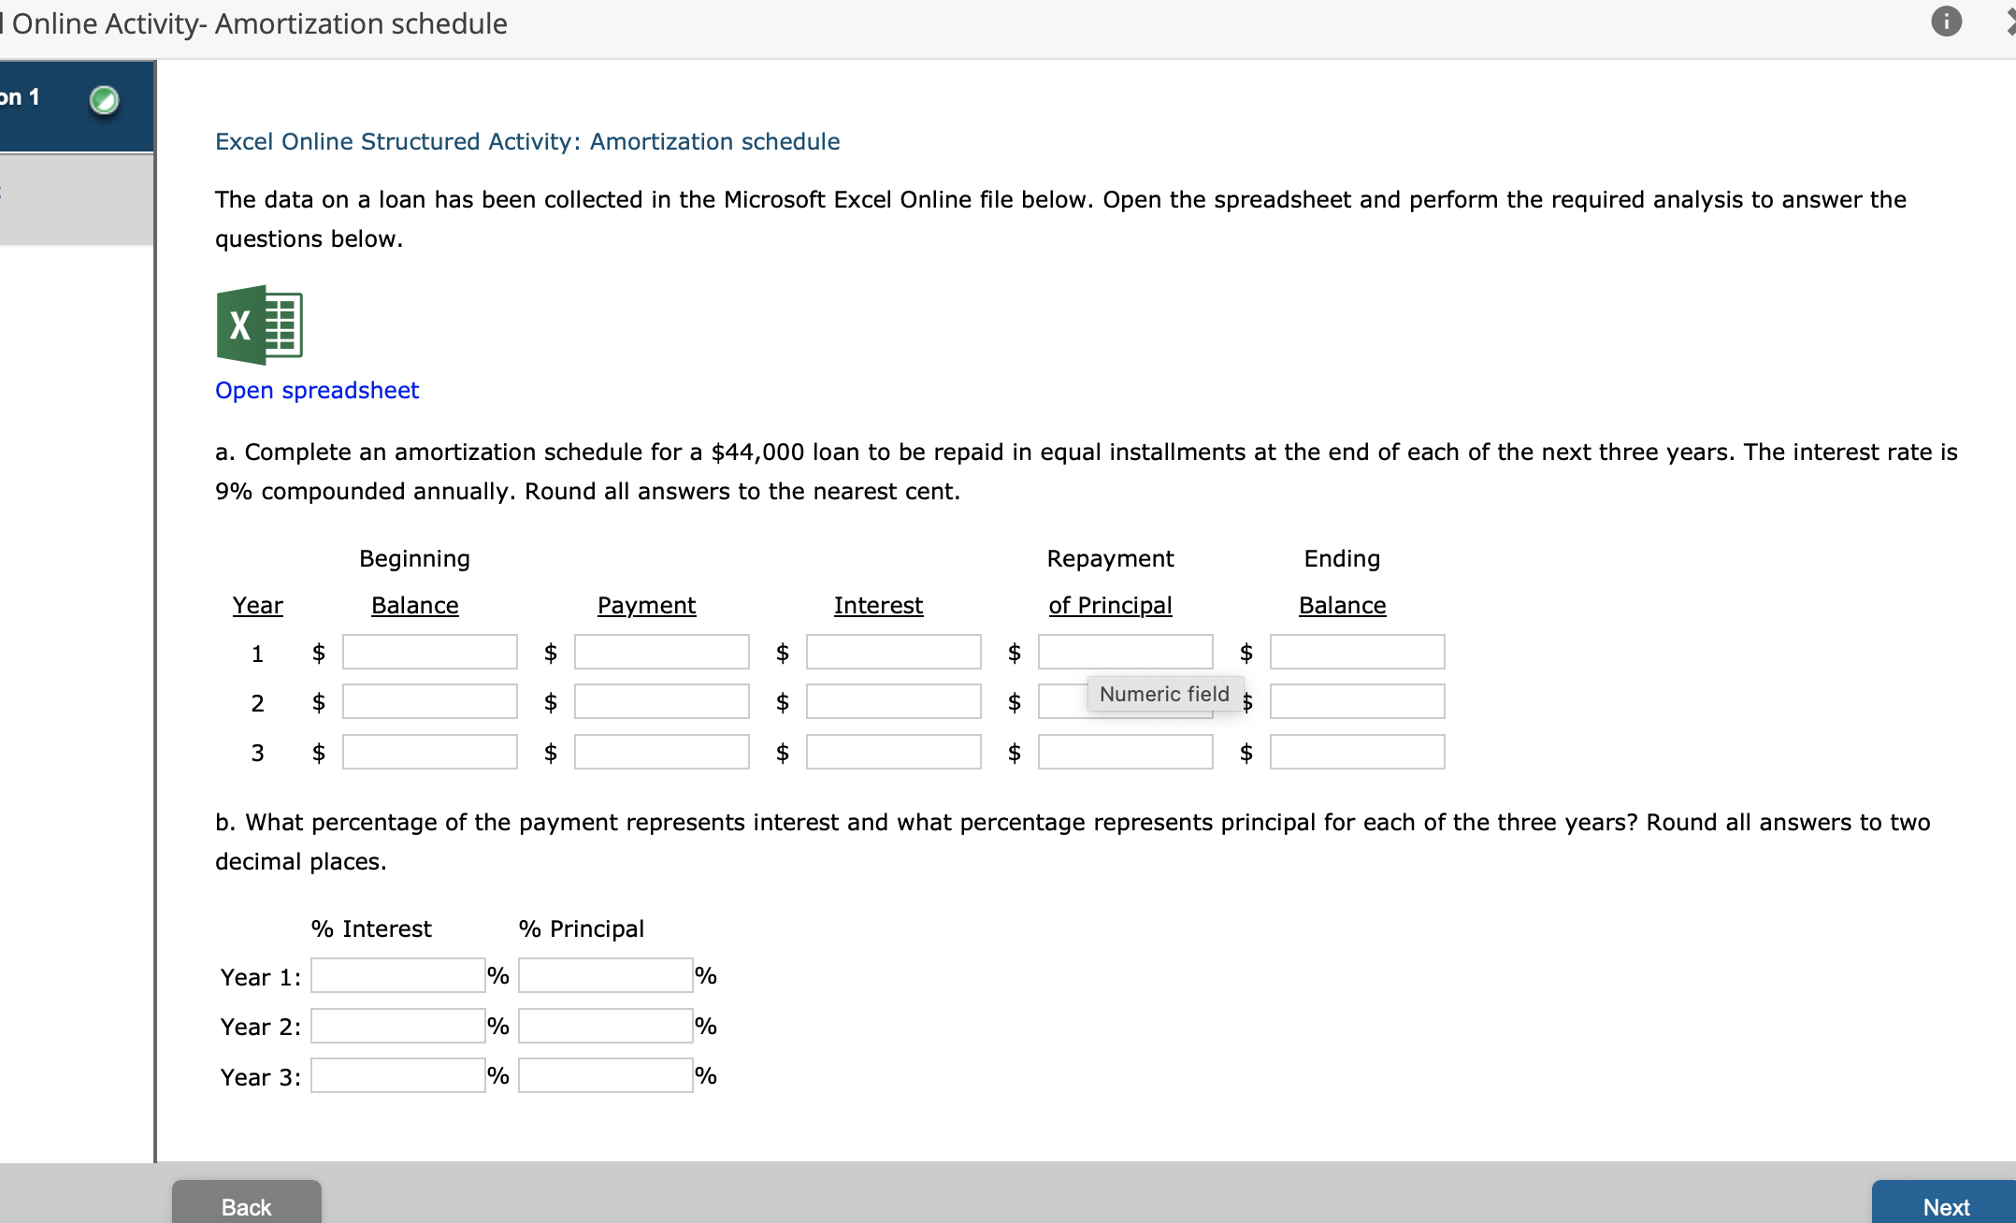The height and width of the screenshot is (1223, 2016).
Task: Select Year 1 Beginning Balance field
Action: [x=430, y=652]
